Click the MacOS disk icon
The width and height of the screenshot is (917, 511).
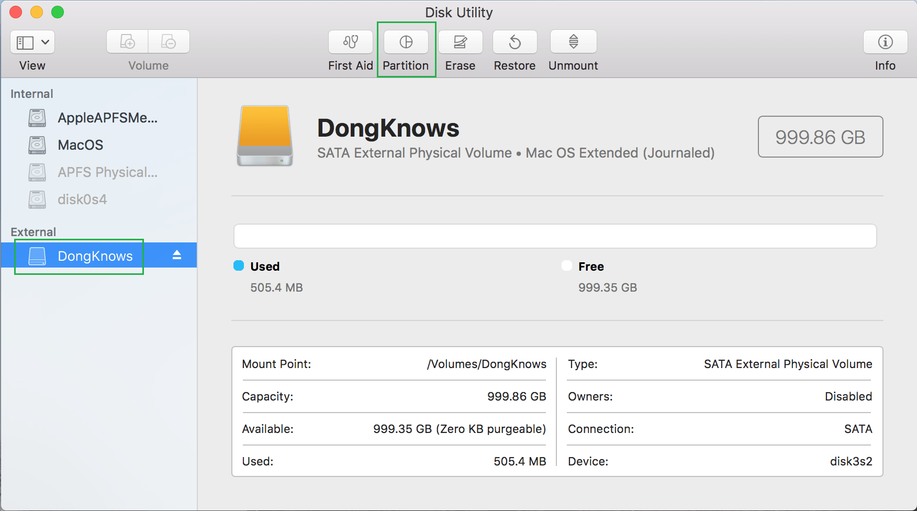click(37, 145)
